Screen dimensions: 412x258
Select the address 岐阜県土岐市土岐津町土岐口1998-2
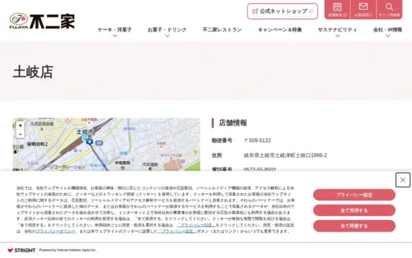click(286, 155)
